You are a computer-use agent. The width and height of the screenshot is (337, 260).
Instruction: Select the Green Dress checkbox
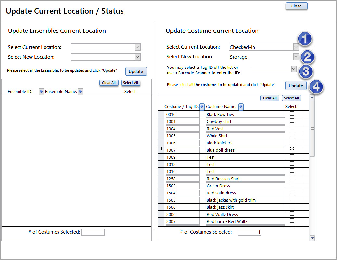coord(292,185)
